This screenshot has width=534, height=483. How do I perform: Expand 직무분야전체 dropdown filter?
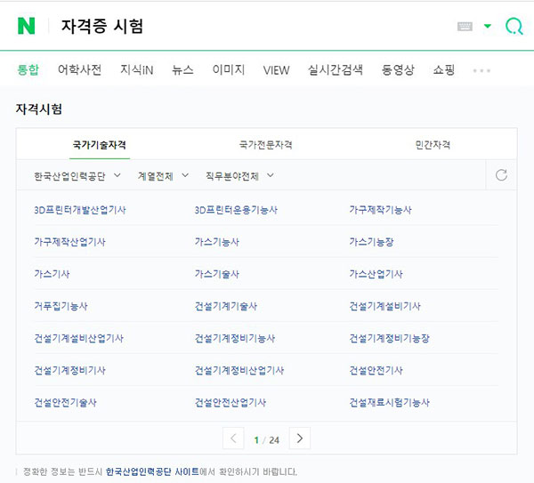coord(239,176)
